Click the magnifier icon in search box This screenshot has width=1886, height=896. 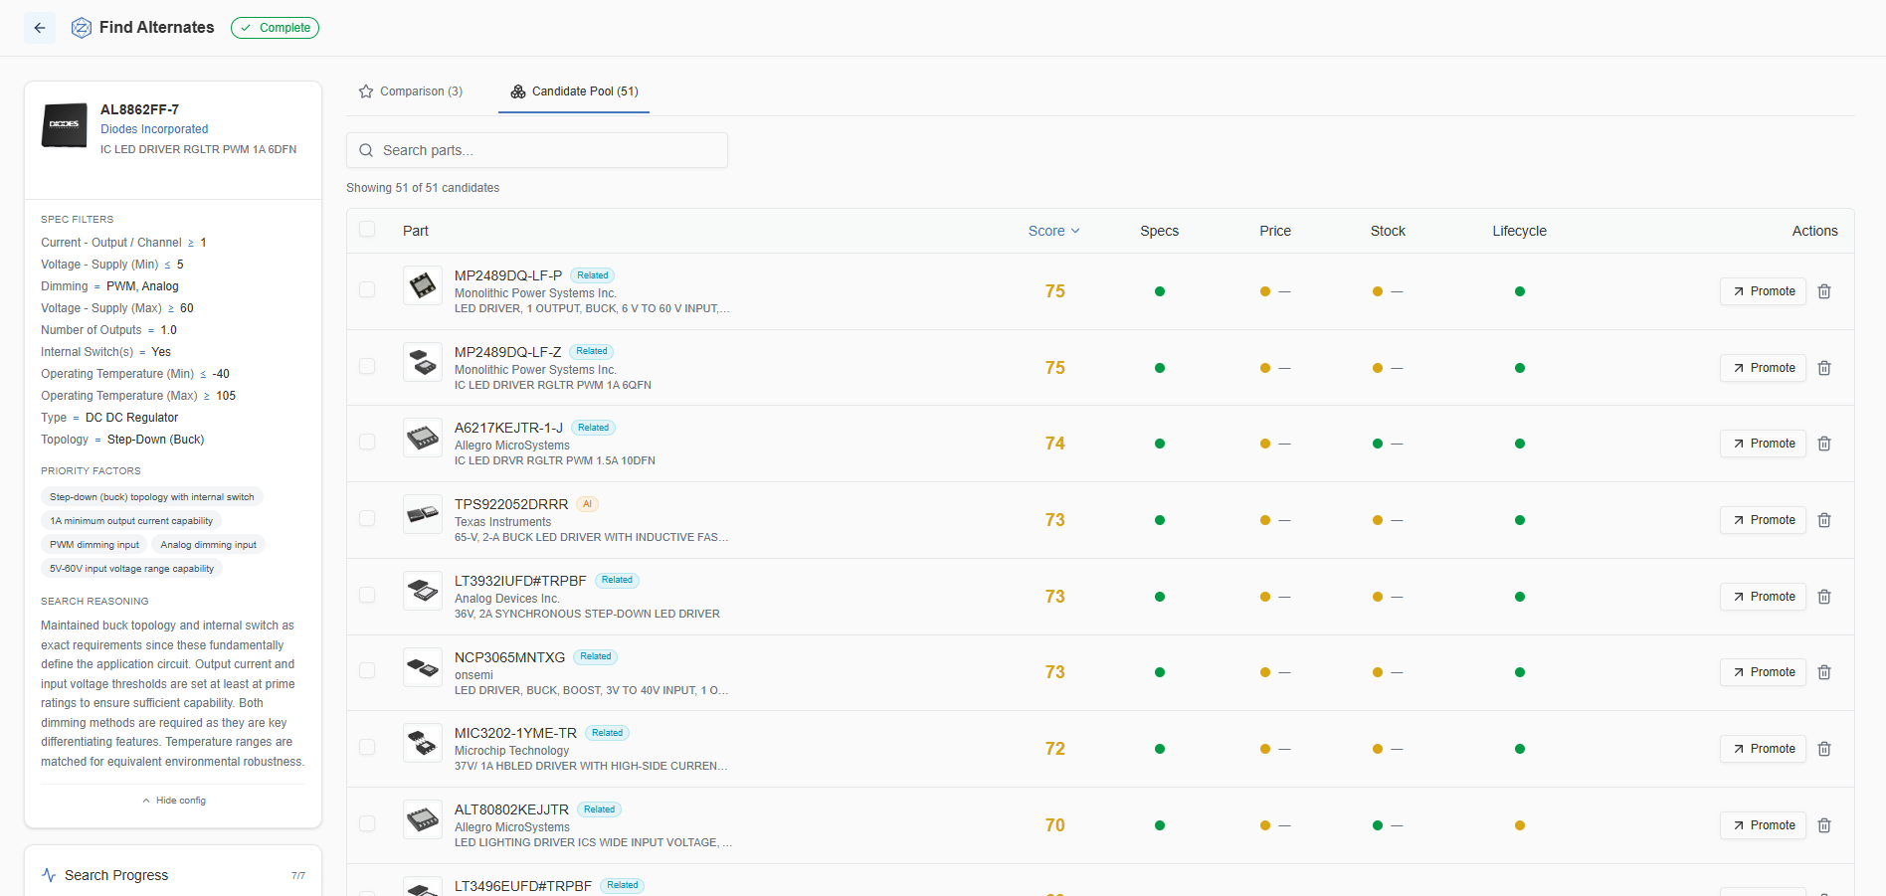coord(366,150)
